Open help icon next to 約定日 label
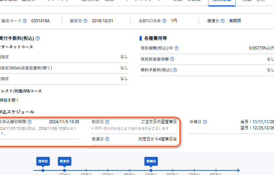 (x=107, y=122)
